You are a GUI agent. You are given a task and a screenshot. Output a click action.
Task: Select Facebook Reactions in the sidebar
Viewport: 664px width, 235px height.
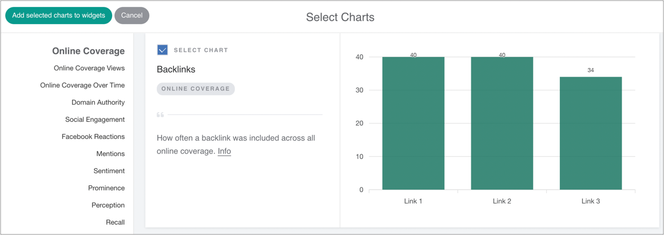tap(93, 137)
